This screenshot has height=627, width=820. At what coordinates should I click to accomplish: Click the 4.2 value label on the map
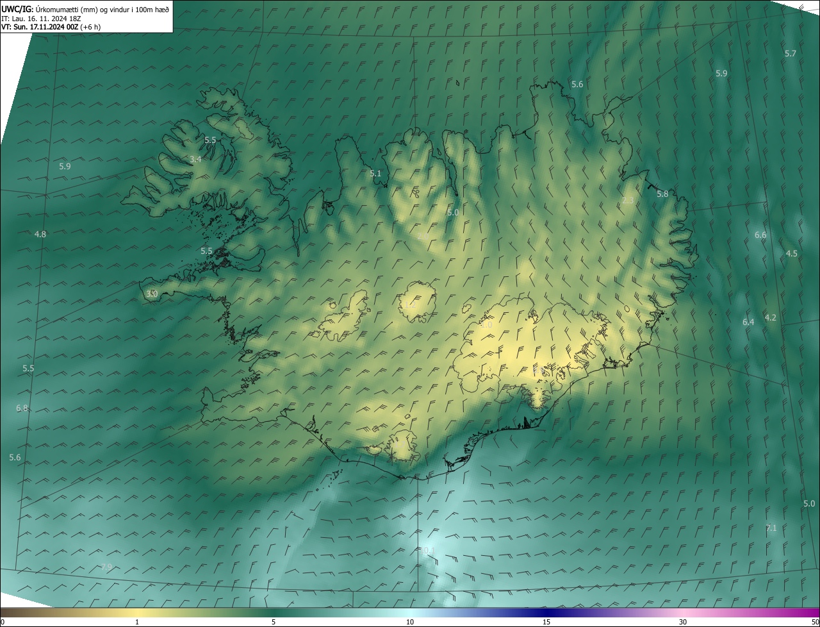[771, 317]
